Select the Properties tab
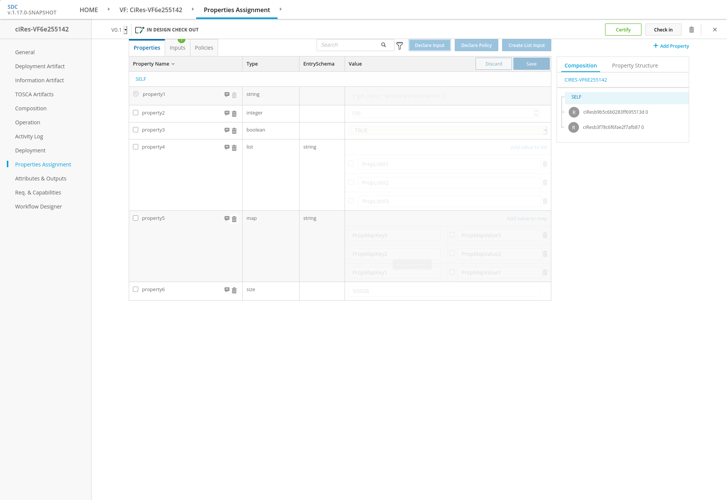The image size is (727, 500). [x=147, y=48]
